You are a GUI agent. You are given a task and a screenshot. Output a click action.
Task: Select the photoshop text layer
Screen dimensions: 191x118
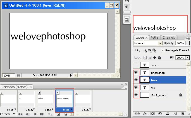coord(163,72)
